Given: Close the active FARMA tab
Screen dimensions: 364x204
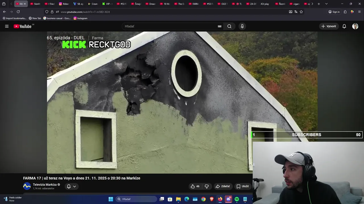Looking at the screenshot, I should [25, 4].
